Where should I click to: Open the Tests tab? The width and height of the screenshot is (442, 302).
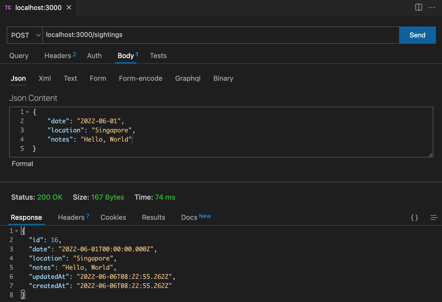point(158,56)
